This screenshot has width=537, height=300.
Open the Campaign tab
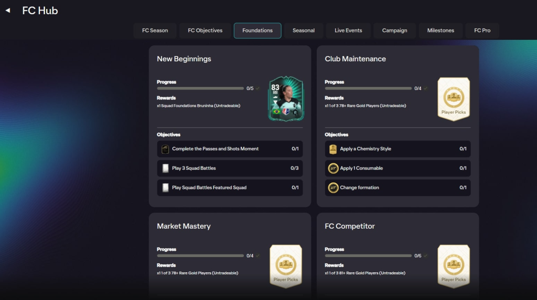[x=394, y=30]
